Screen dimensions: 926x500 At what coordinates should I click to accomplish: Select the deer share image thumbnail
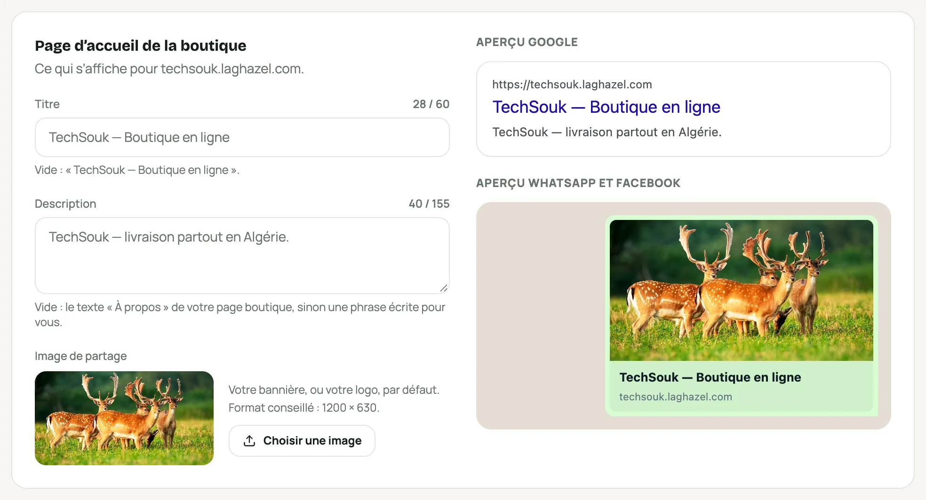[x=124, y=418]
